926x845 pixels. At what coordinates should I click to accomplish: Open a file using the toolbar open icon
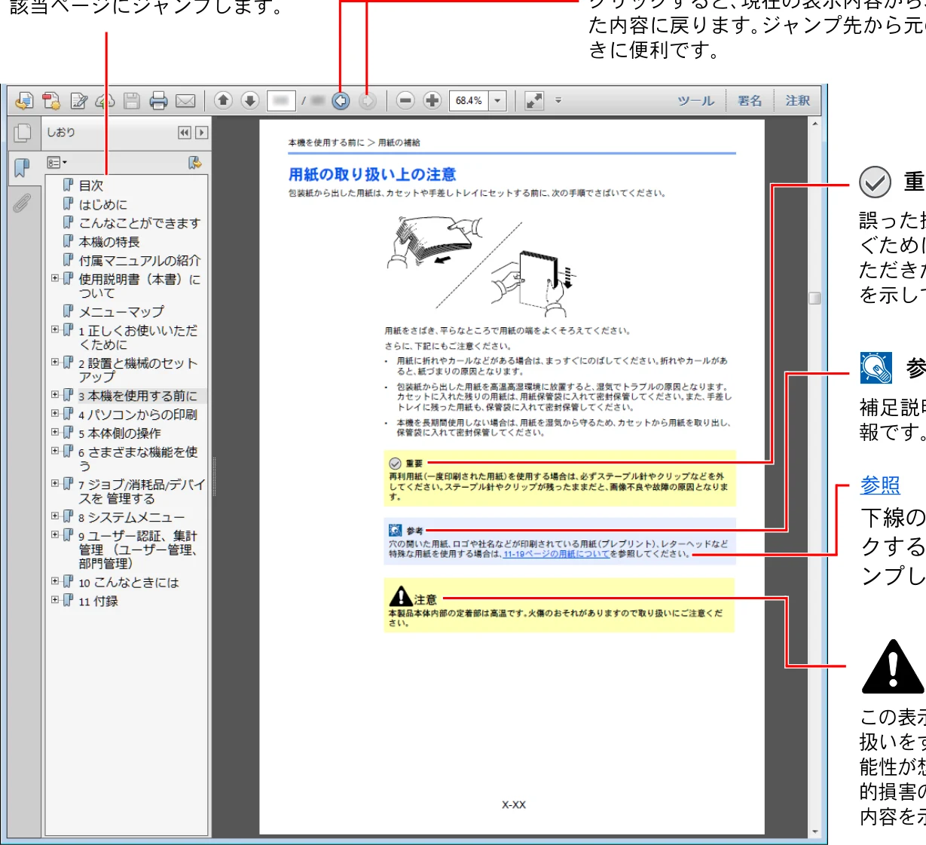pos(24,101)
